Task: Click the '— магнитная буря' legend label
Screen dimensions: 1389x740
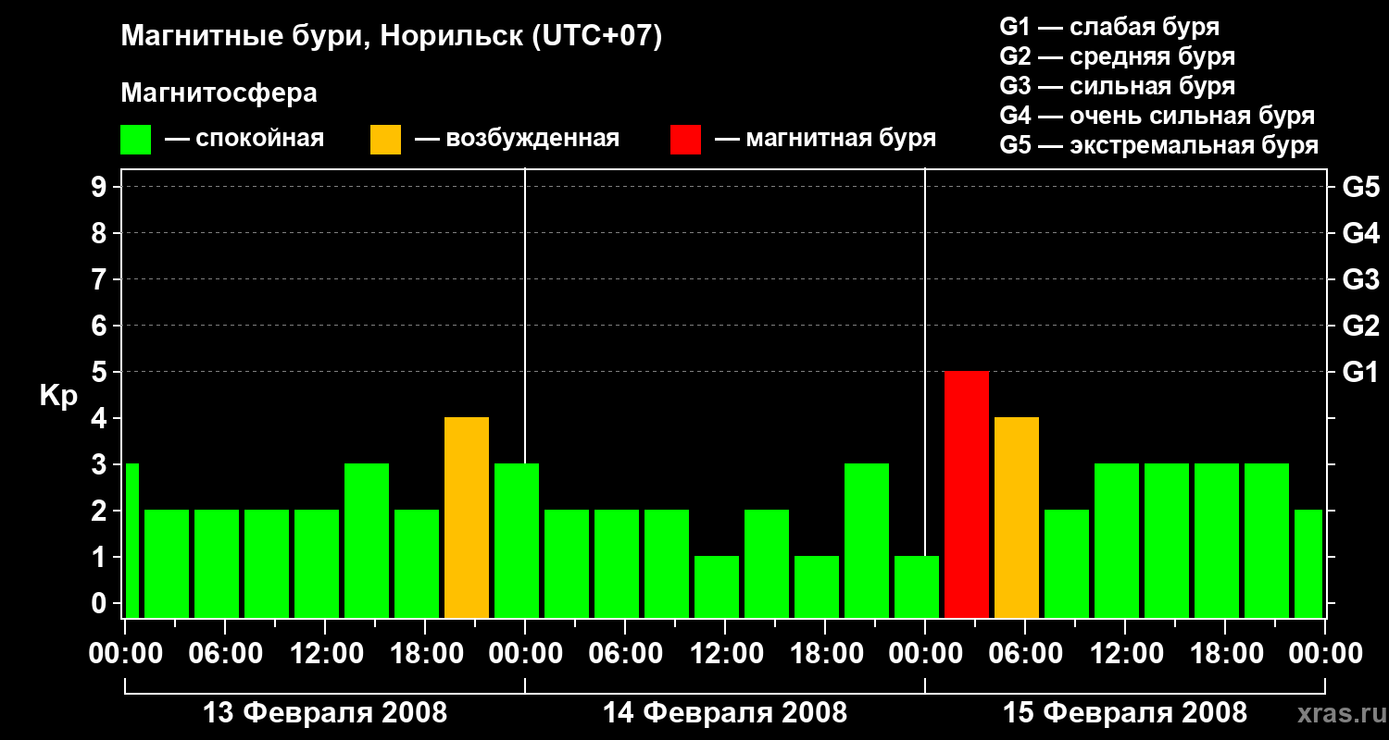Action: [825, 140]
